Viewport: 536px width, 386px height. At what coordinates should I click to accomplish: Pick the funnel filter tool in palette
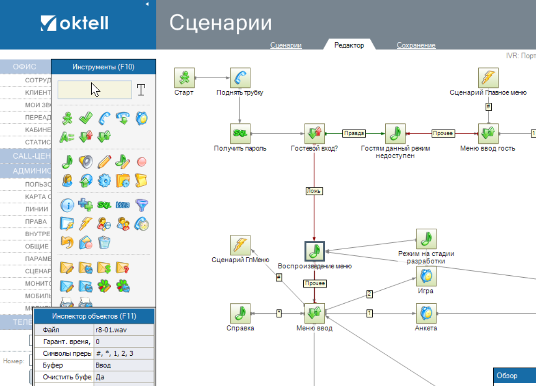pyautogui.click(x=141, y=205)
